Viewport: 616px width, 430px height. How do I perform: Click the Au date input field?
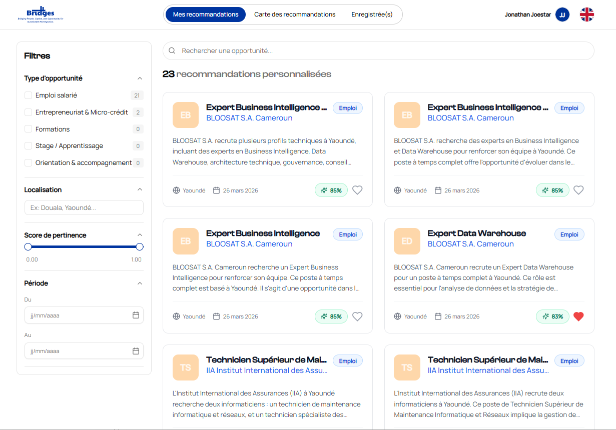click(x=84, y=351)
